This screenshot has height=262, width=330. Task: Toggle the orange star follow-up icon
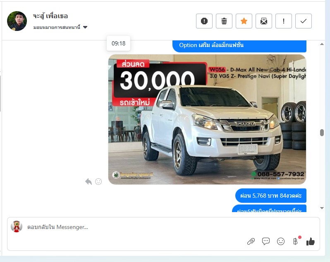(x=244, y=21)
